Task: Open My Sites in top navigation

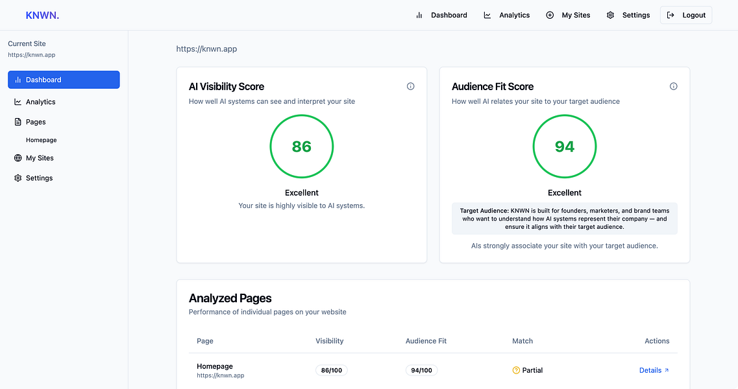Action: coord(568,15)
